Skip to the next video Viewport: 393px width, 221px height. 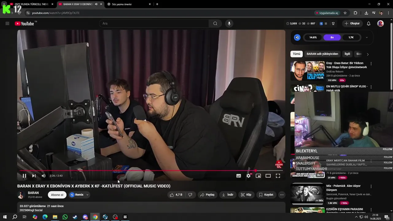point(34,176)
